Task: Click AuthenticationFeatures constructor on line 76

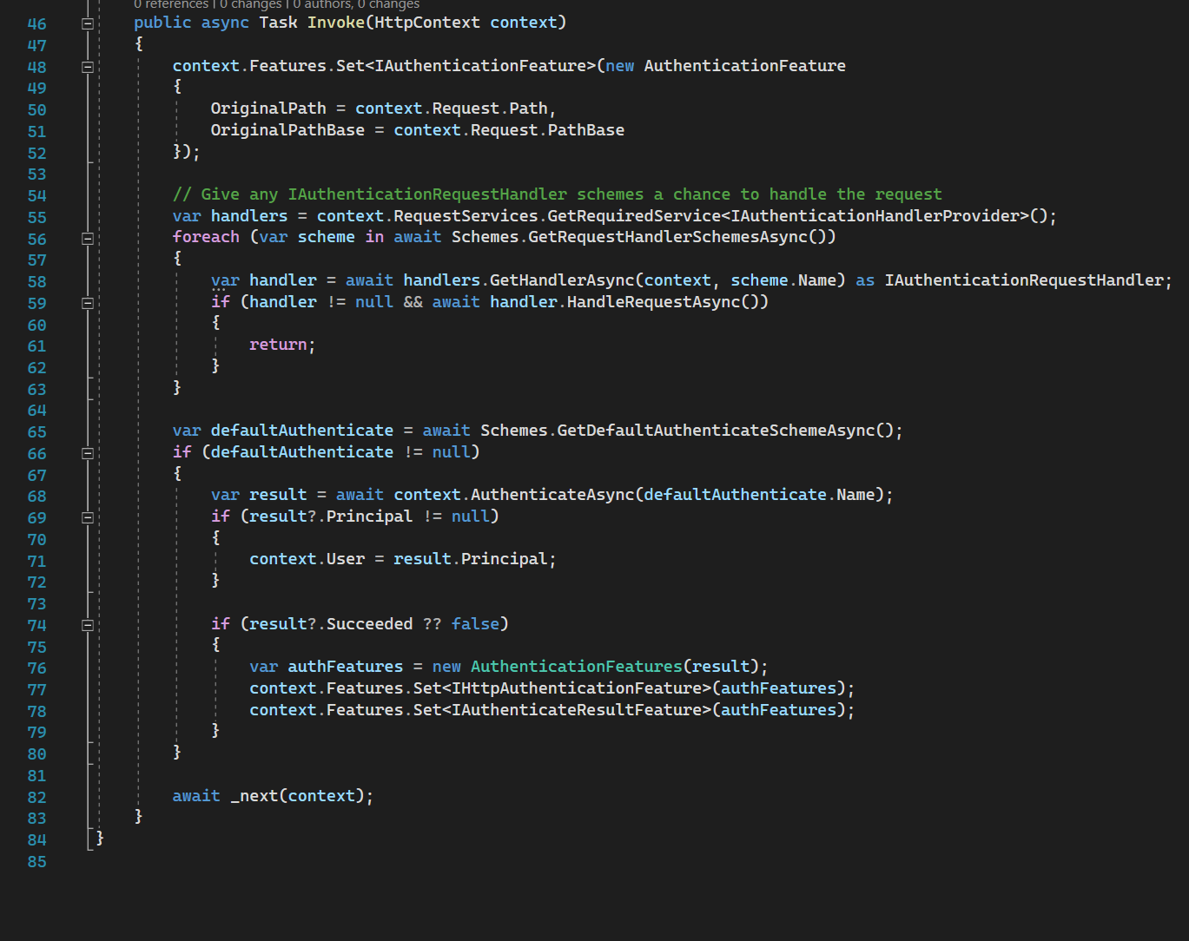Action: [577, 667]
